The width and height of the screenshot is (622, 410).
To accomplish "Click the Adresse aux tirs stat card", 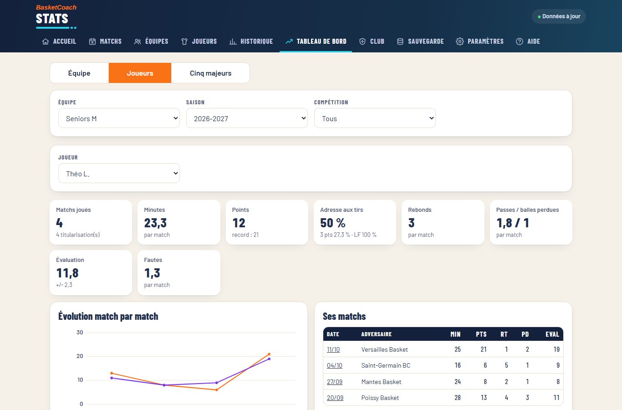I will tap(355, 222).
